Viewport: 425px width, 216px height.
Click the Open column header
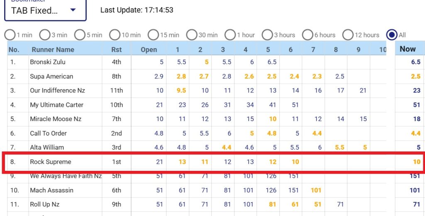click(x=149, y=50)
